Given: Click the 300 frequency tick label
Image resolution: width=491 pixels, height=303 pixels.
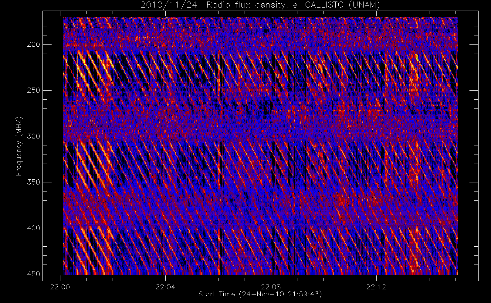Looking at the screenshot, I should click(34, 136).
